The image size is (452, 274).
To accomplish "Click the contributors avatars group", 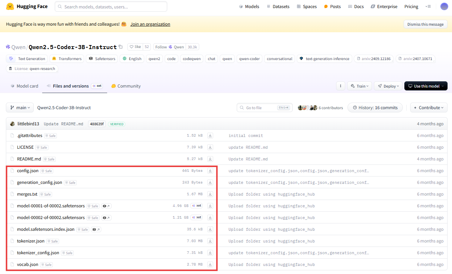I will pos(307,108).
